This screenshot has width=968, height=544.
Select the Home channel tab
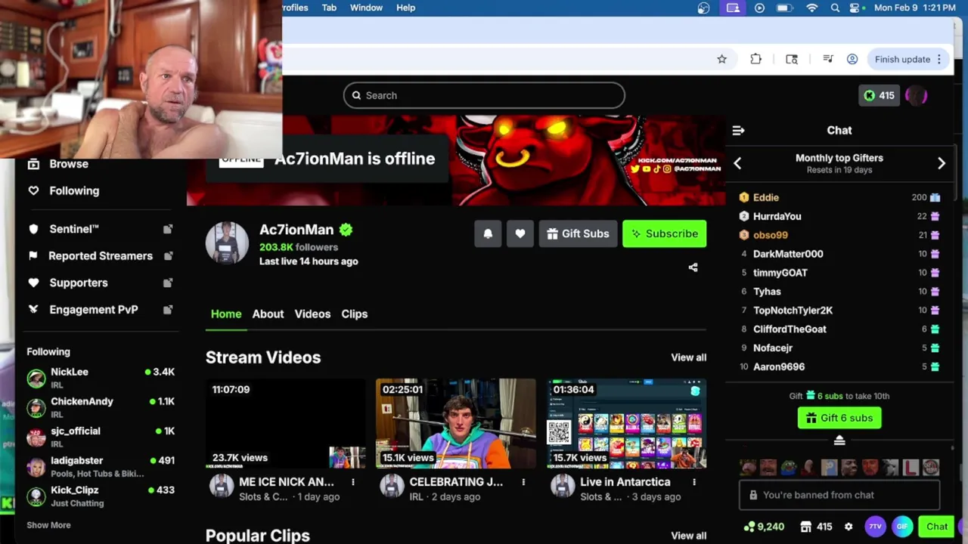[226, 314]
